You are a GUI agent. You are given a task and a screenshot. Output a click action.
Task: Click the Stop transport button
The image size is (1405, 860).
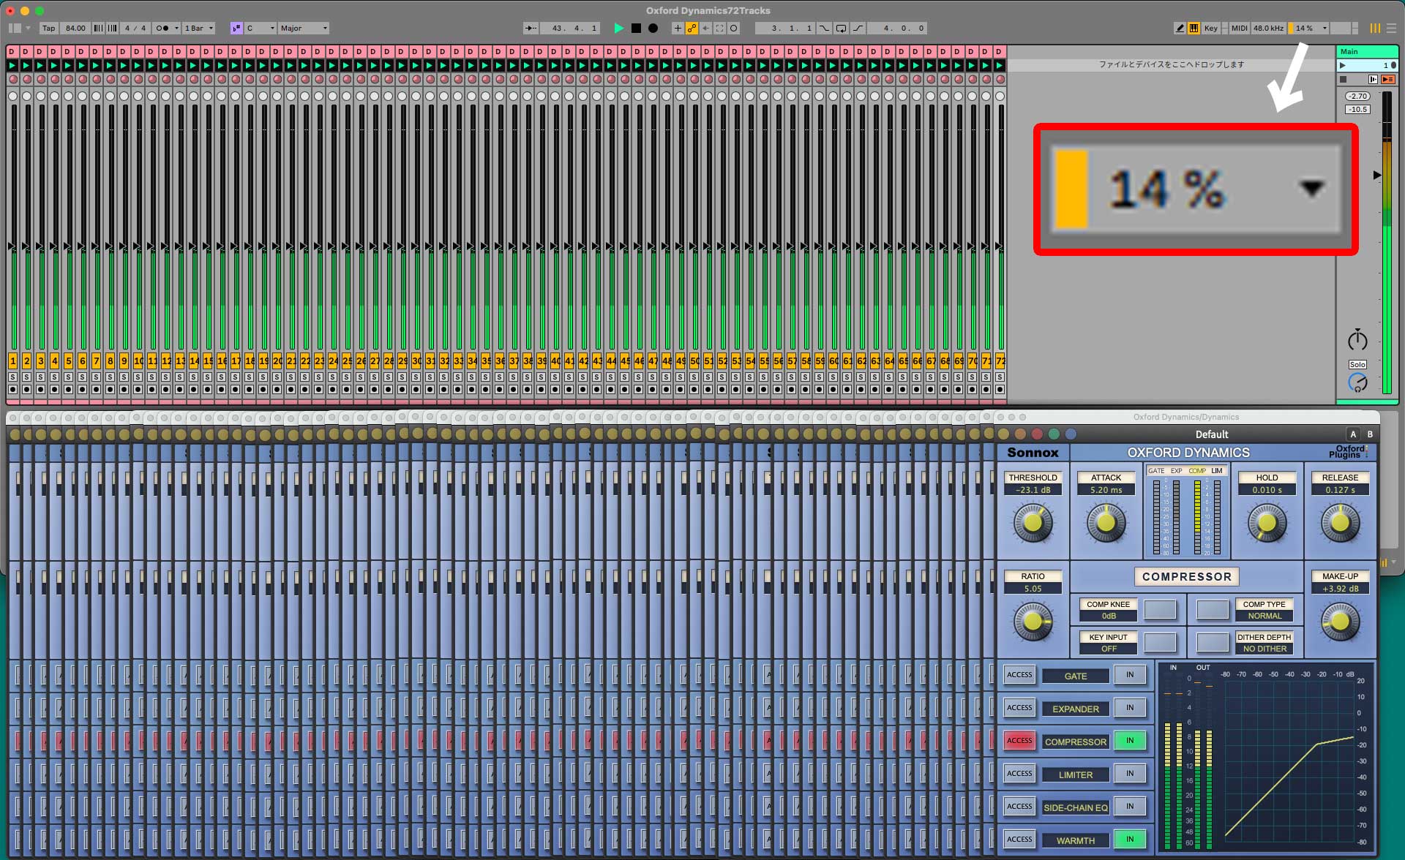click(x=636, y=29)
